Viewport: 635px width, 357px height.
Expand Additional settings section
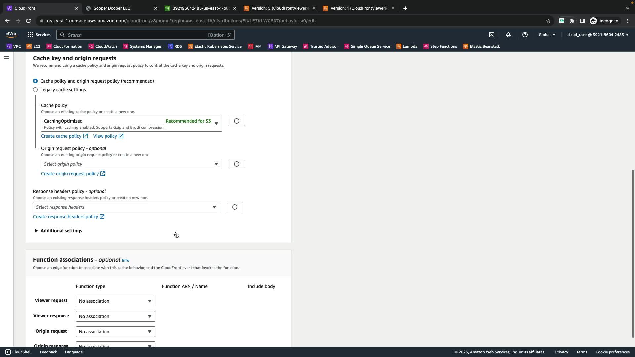pos(59,231)
